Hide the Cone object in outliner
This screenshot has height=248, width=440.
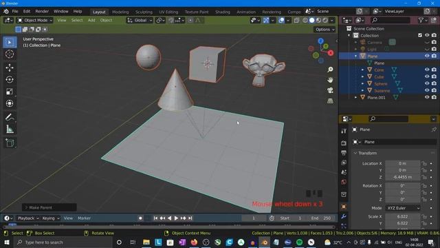tap(427, 70)
